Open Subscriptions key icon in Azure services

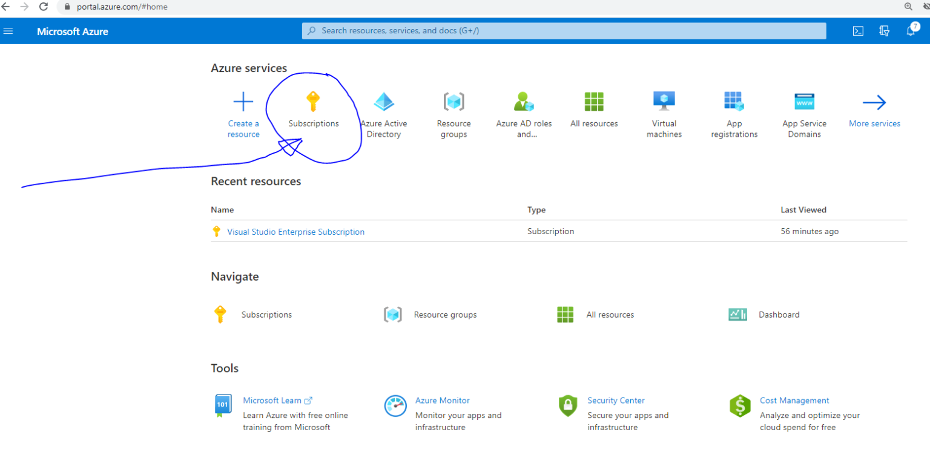[x=312, y=102]
